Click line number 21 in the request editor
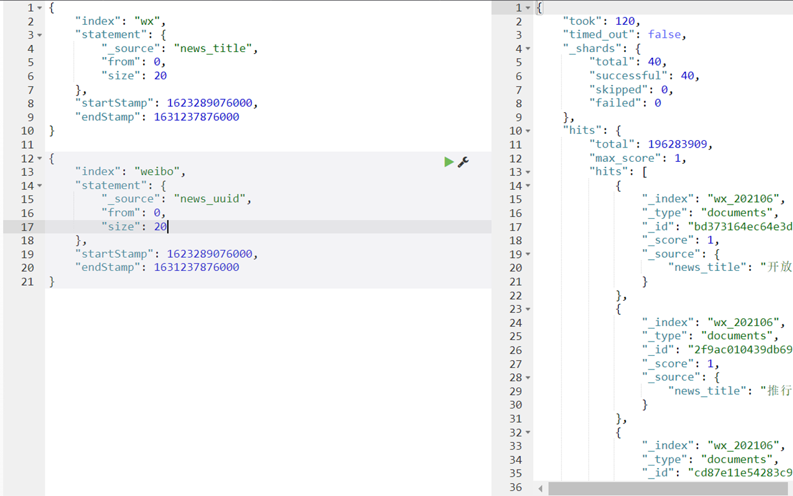 (x=27, y=281)
